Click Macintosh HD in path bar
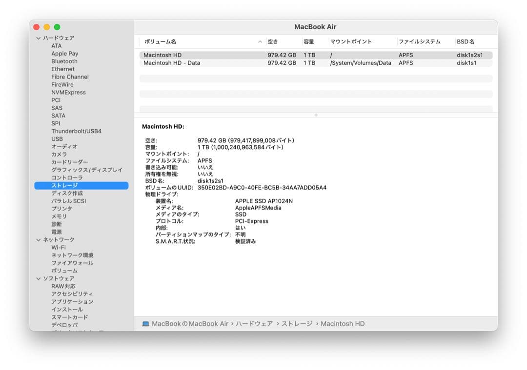This screenshot has width=527, height=370. [343, 324]
